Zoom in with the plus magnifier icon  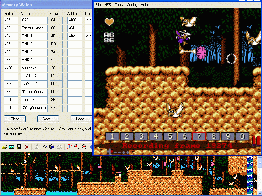(77, 147)
